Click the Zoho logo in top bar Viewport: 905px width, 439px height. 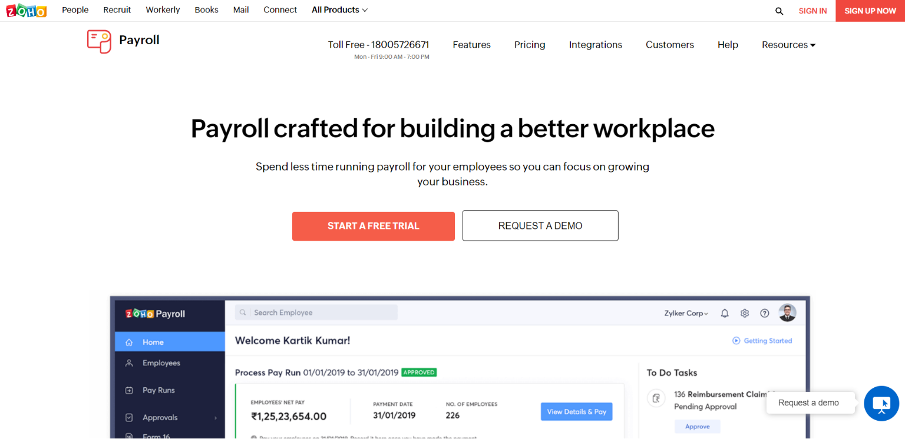[26, 11]
